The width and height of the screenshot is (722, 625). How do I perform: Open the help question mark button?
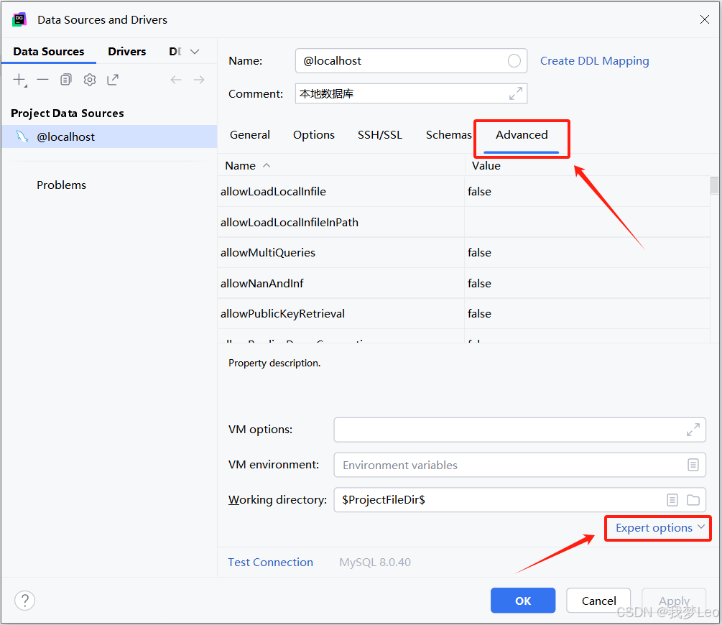tap(25, 601)
